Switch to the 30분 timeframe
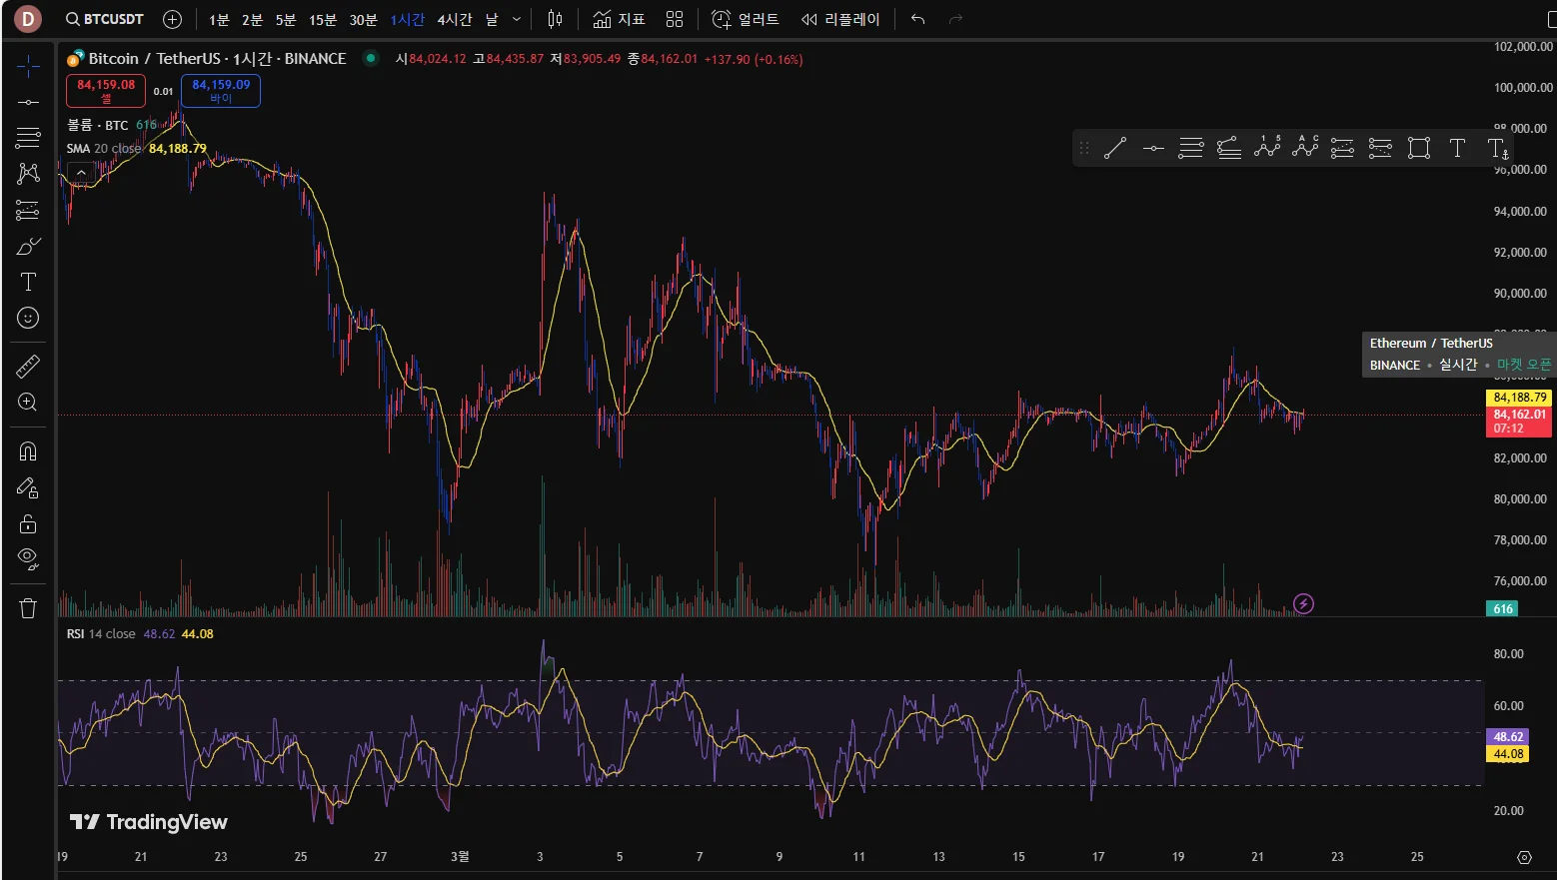This screenshot has height=880, width=1557. coord(363,20)
